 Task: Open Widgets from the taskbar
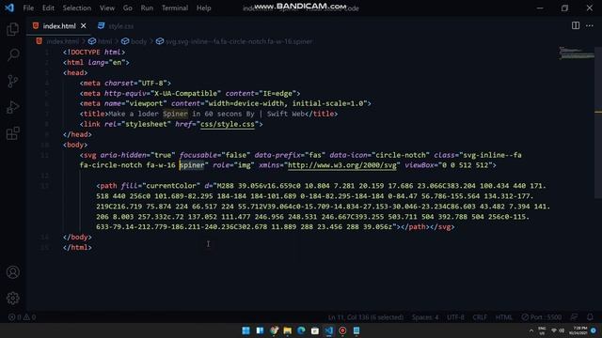point(260,330)
